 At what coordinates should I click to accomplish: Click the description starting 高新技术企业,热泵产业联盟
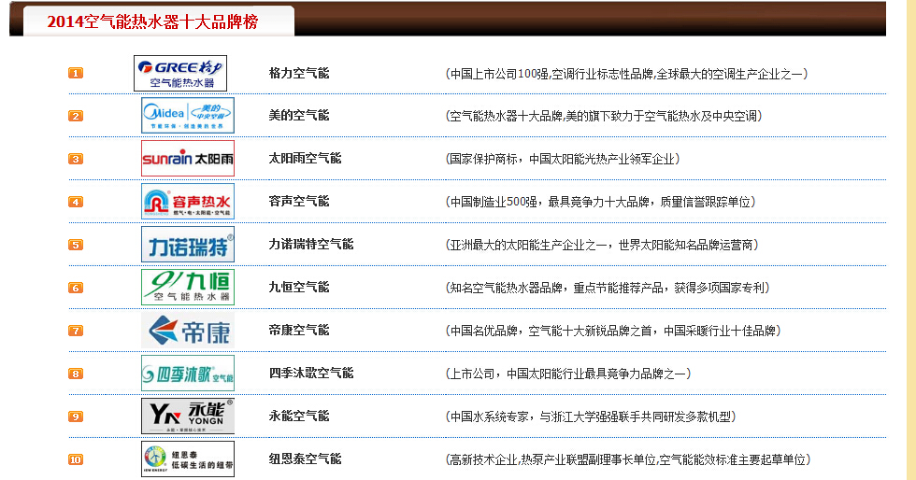(x=628, y=459)
